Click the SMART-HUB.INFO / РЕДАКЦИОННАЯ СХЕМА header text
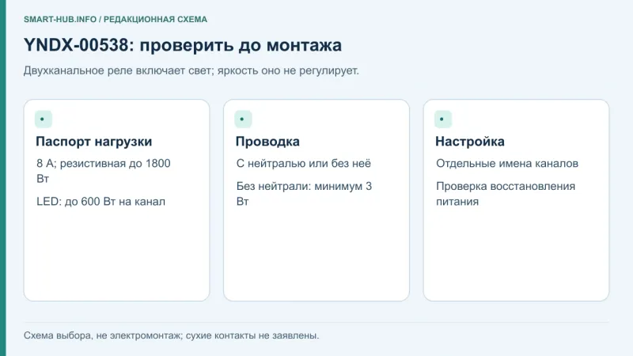Screen dimensions: 633x356 pyautogui.click(x=116, y=19)
